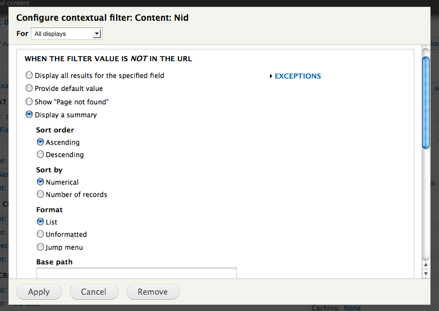Open the "All displays" dropdown
This screenshot has height=311, width=439.
pos(66,34)
